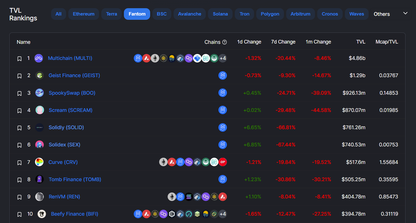Screen dimensions: 416x223
Task: Bookmark the Tomb Finance row
Action: tap(19, 180)
